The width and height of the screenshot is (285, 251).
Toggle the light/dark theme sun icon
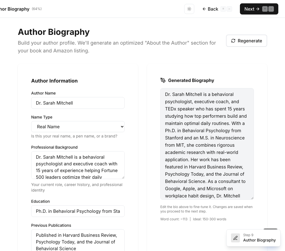click(189, 9)
